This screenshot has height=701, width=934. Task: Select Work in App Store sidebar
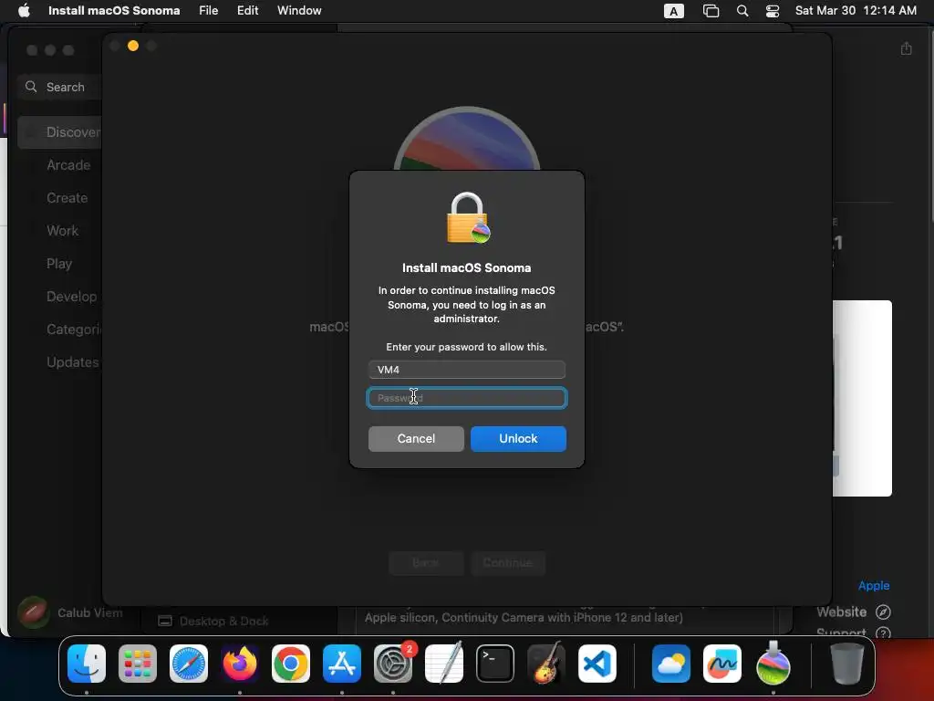(x=62, y=231)
